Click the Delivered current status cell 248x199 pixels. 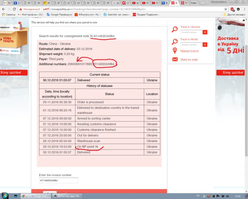coord(109,80)
